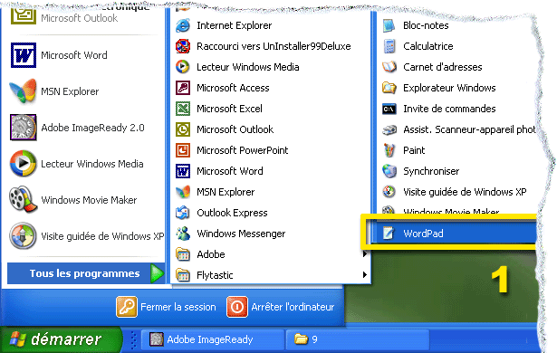Select Visite guidée de Windows XP in accessories
Screen dimensions: 557x353
(456, 192)
